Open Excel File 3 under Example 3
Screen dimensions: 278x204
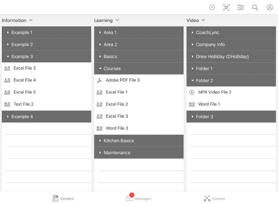[46, 68]
